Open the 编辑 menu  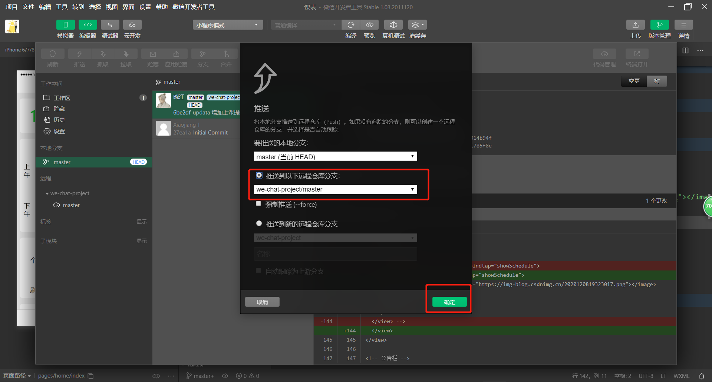[45, 7]
